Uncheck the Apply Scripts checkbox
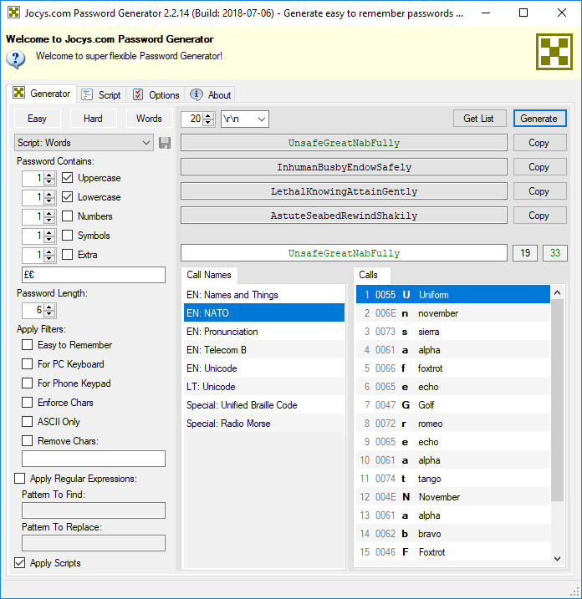Viewport: 582px width, 599px height. (19, 563)
